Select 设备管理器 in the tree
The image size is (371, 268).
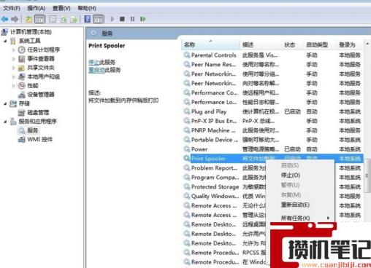[x=41, y=95]
